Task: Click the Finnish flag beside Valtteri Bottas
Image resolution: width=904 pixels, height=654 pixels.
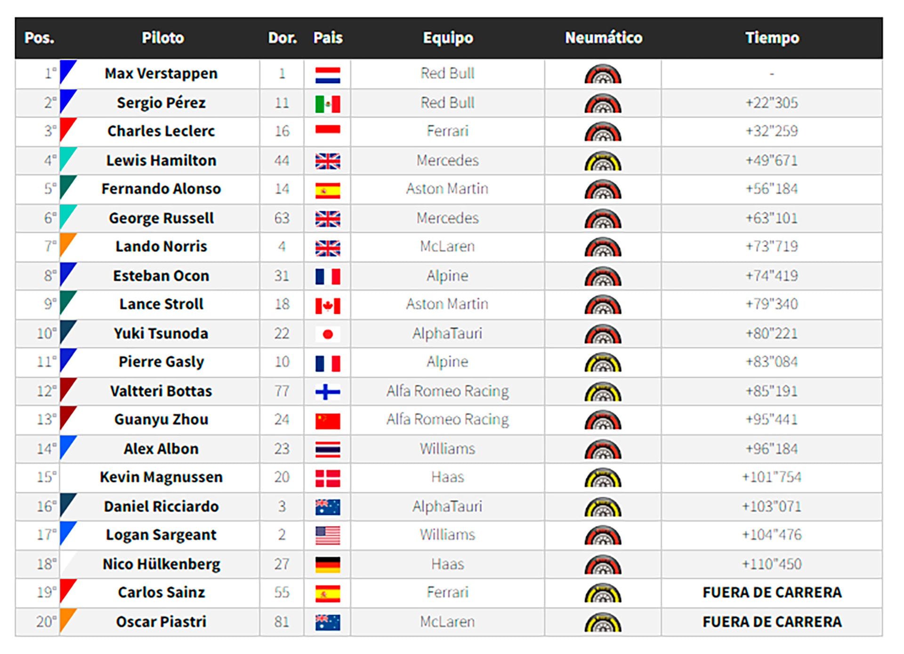Action: point(328,391)
